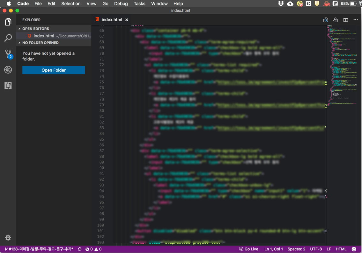Click the git branch #128 status item

[x=39, y=249]
